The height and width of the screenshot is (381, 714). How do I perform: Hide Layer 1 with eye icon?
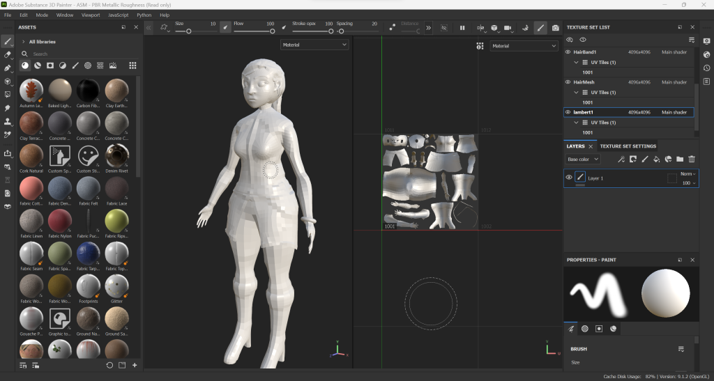(568, 178)
